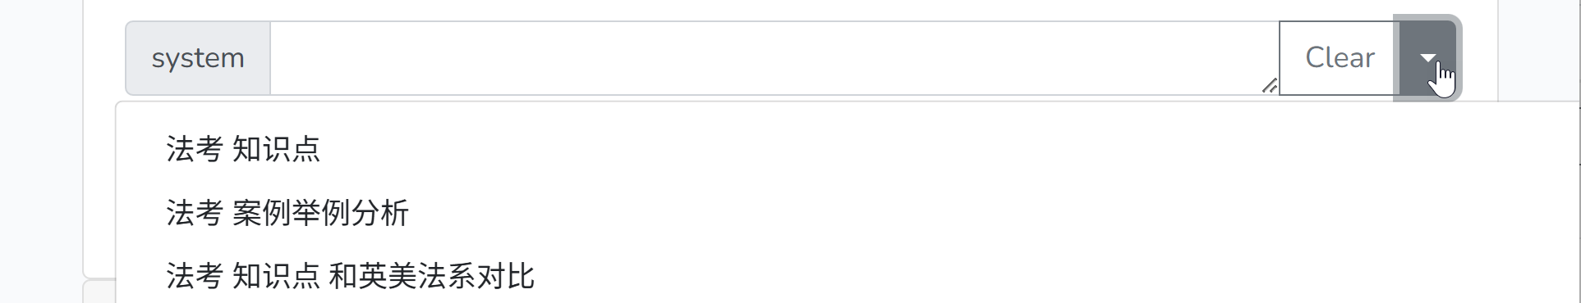Image resolution: width=1581 pixels, height=303 pixels.
Task: Apply the first 法考 preset entry
Action: (243, 149)
